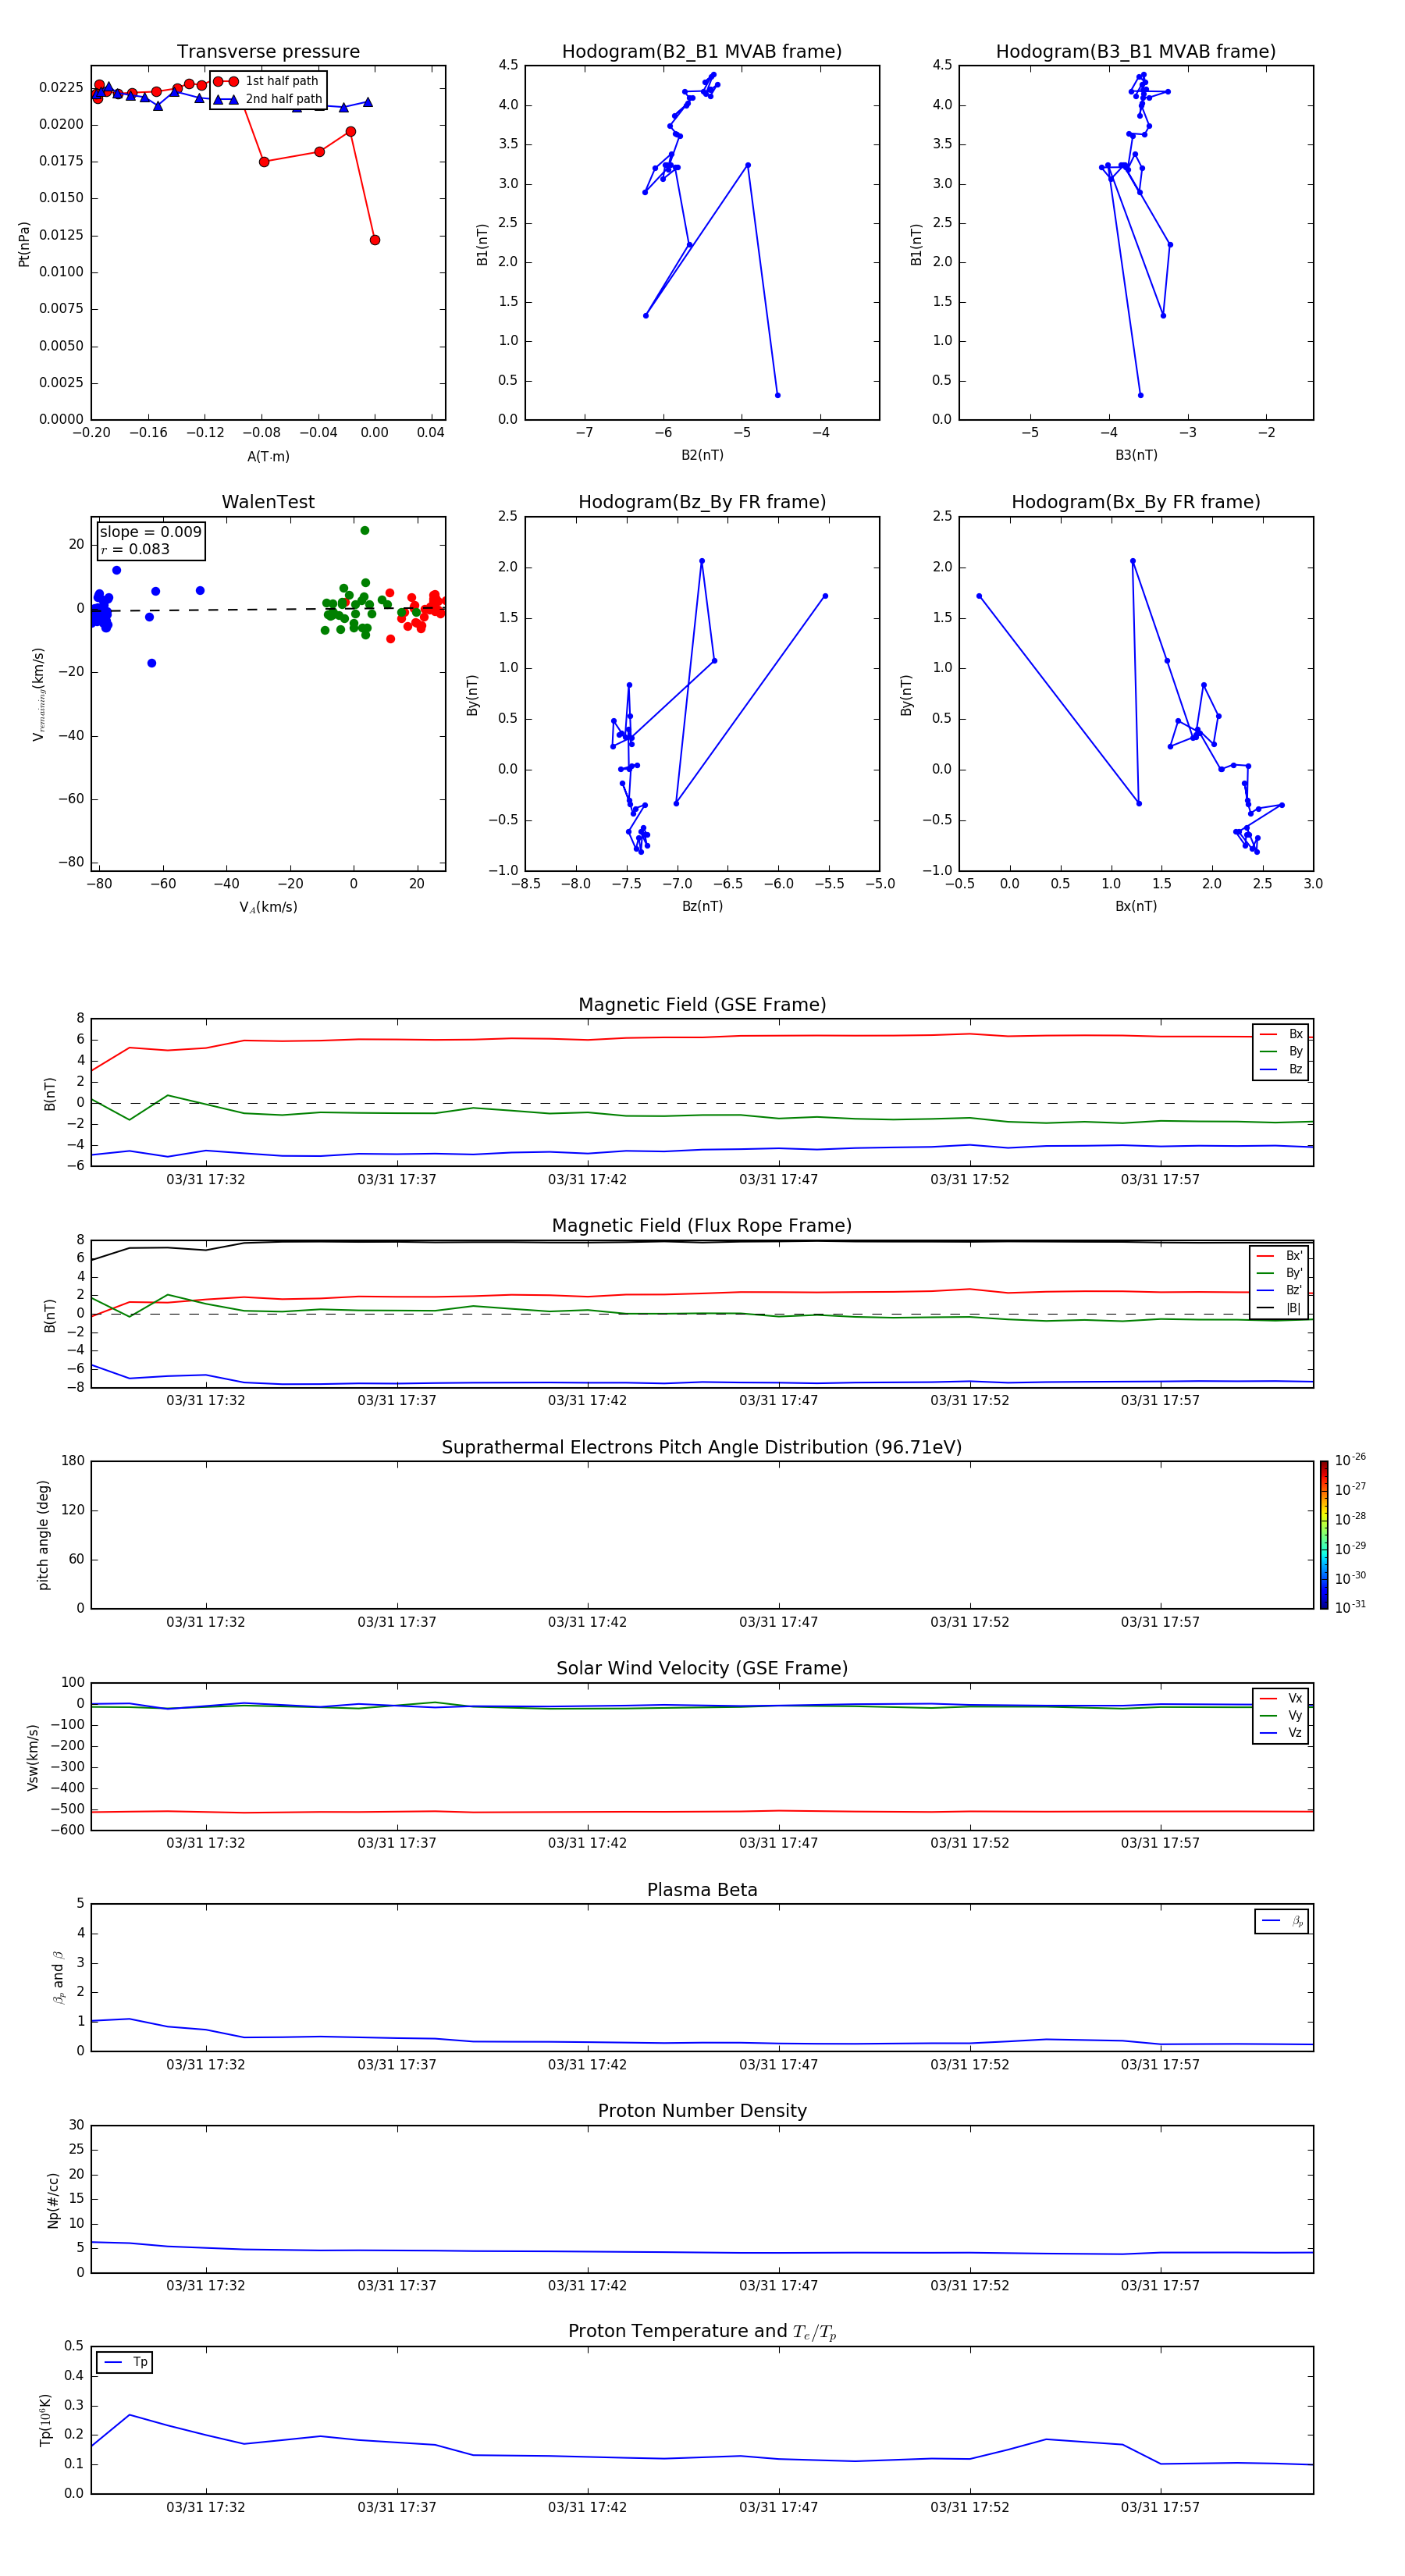
Task: Click the "WalenTest" plot title
Action: coord(268,502)
